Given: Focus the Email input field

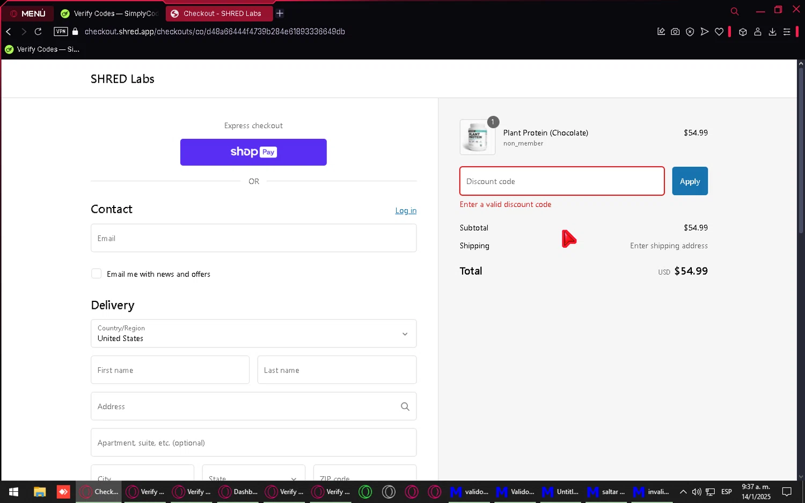Looking at the screenshot, I should pos(253,238).
